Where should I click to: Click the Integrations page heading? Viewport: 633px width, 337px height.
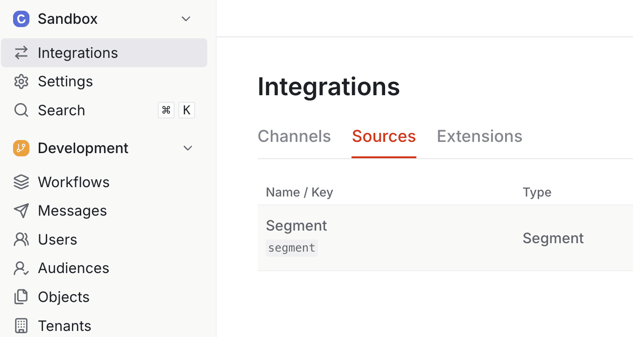point(329,87)
